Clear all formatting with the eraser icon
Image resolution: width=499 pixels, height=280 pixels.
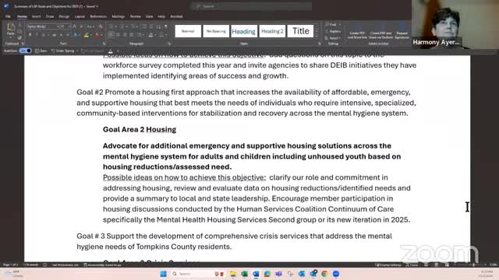(x=101, y=26)
